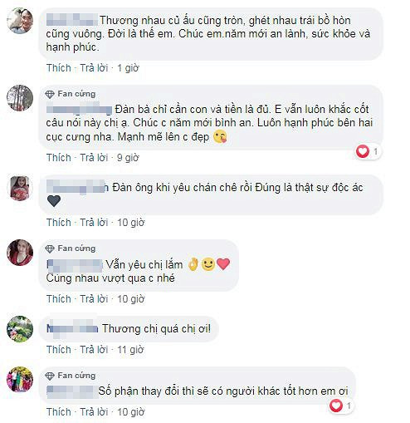Reply to the comment posted 1 giờ ago

94,68
